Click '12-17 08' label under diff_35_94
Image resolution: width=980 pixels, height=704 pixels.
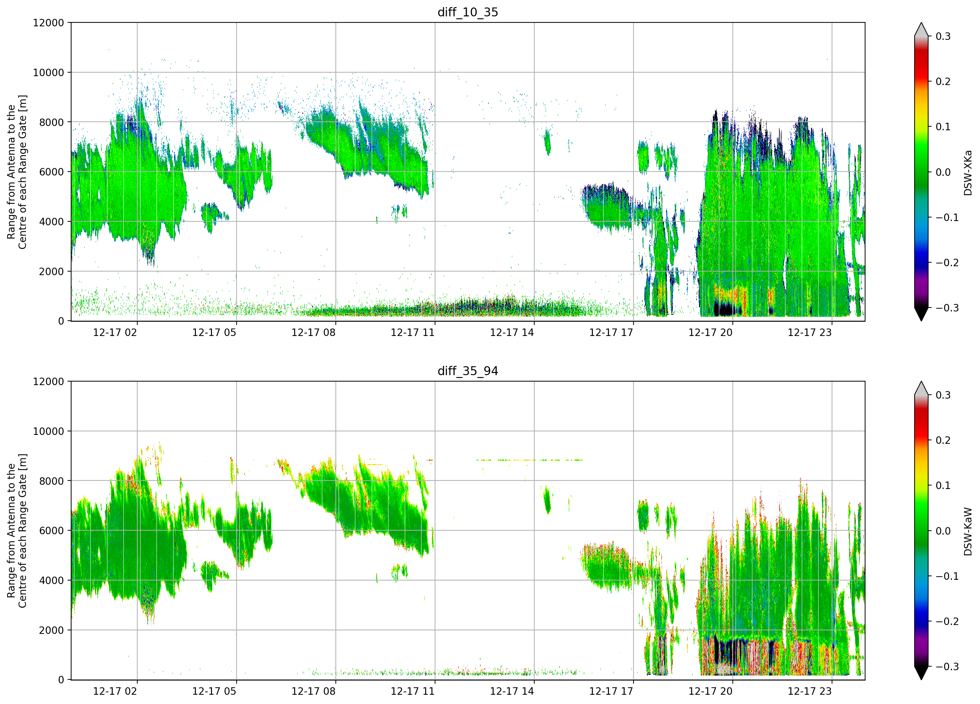(313, 692)
